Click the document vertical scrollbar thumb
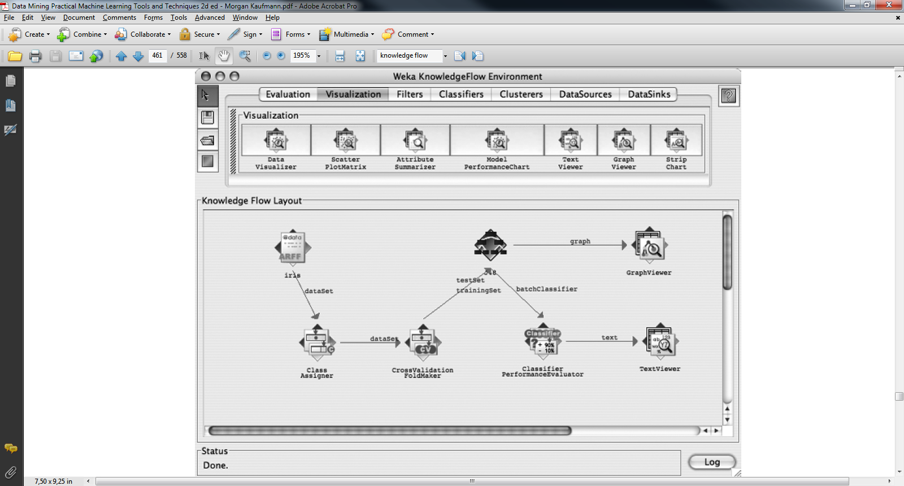This screenshot has width=904, height=486. (x=899, y=396)
